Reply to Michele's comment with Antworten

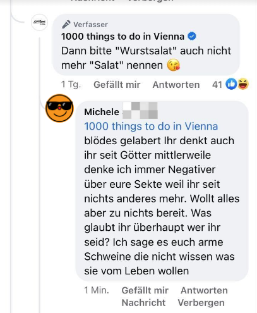coord(204,290)
